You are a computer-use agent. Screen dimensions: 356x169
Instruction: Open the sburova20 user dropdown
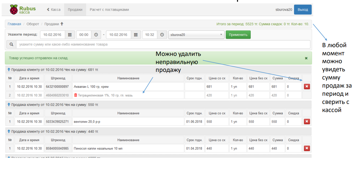pos(196,35)
